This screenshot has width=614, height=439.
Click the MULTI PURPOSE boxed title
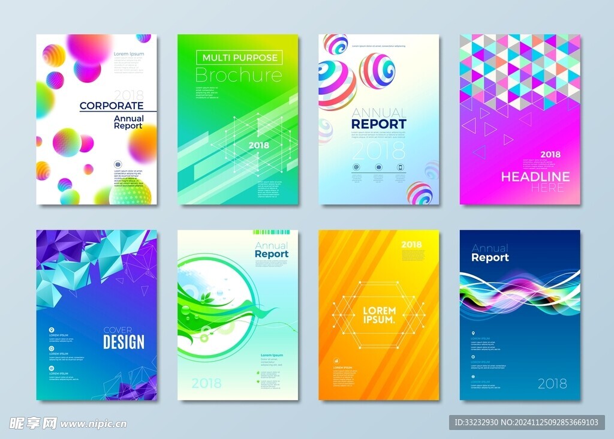coord(239,58)
